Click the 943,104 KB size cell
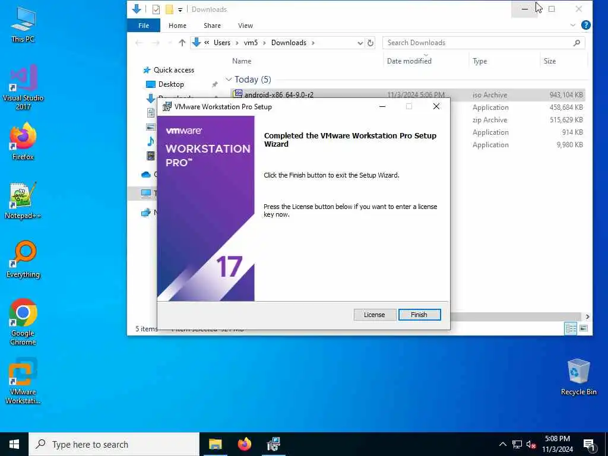 (x=566, y=94)
